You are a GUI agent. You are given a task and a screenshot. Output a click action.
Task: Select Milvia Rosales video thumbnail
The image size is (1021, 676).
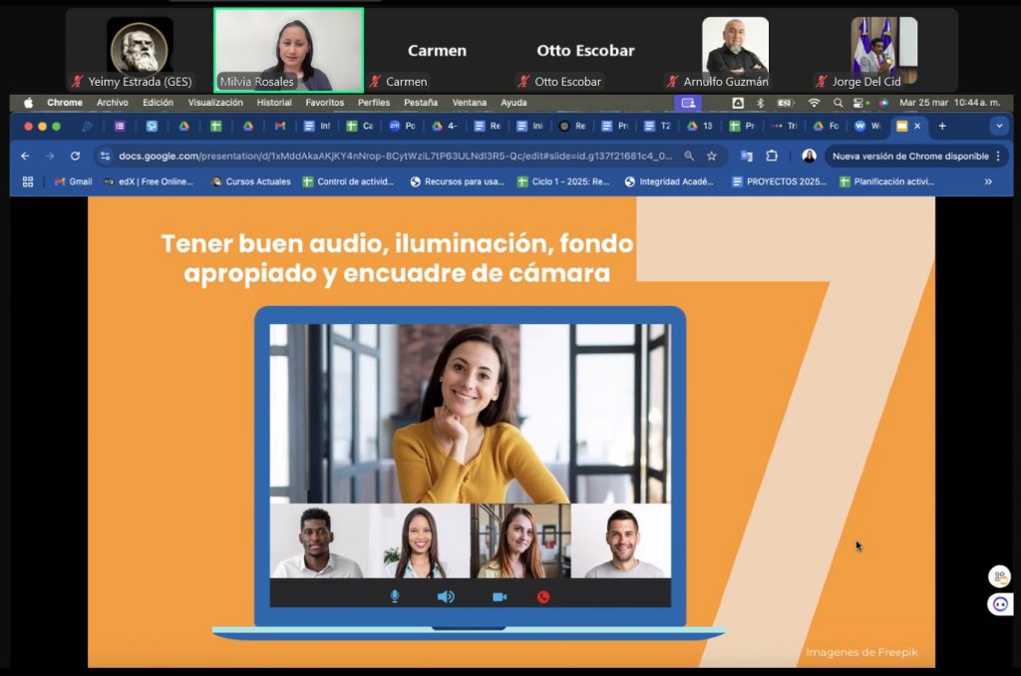coord(288,50)
